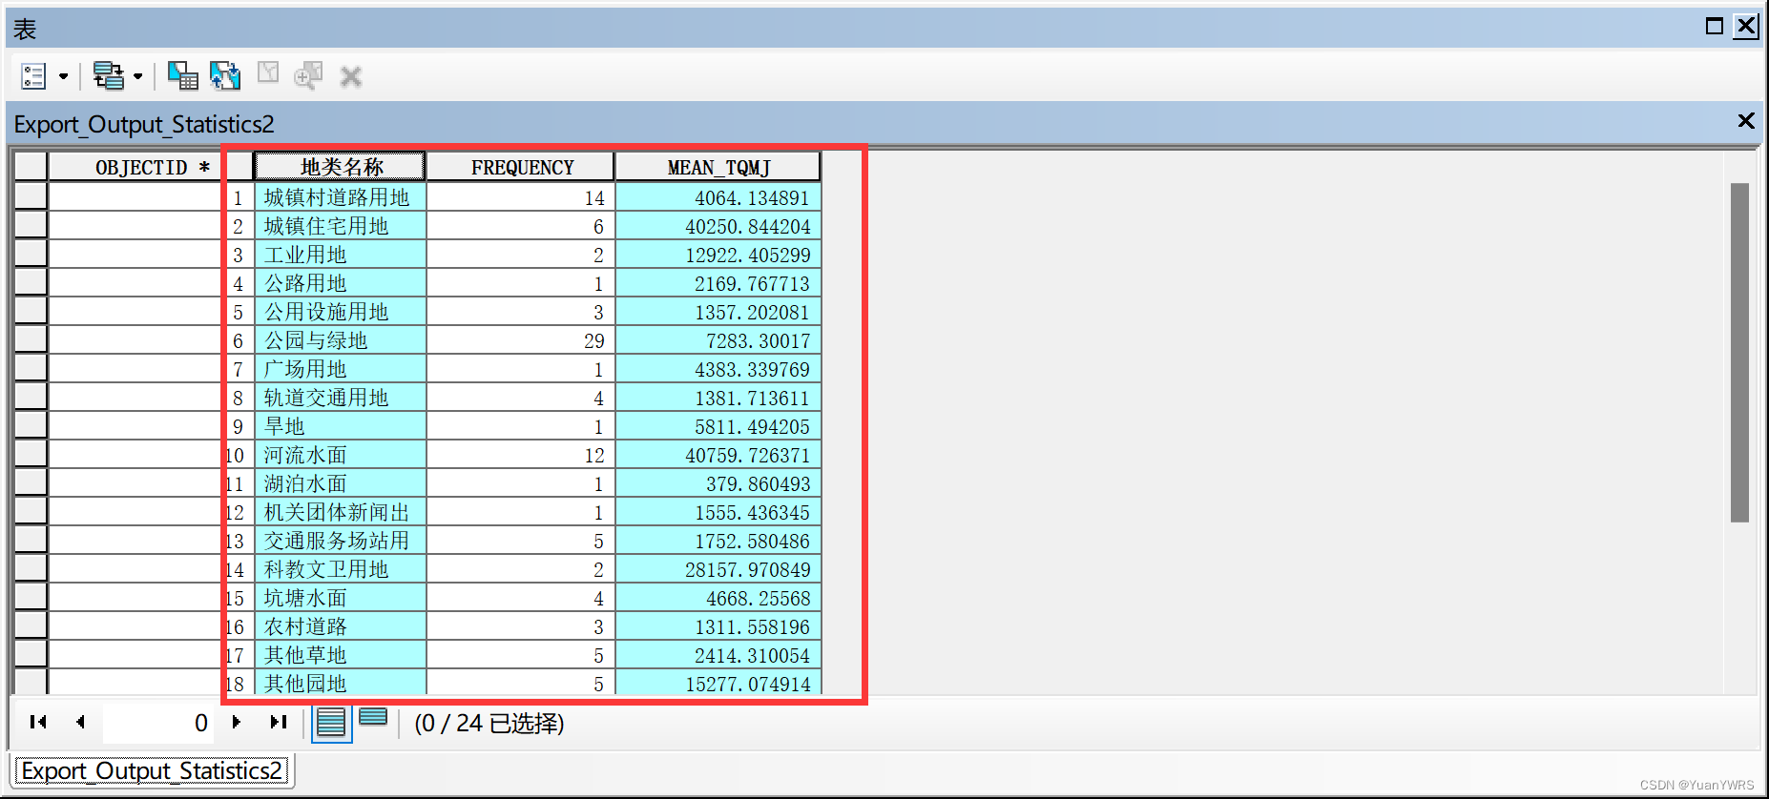Screen dimensions: 1769x799
Task: Click the cell 坑塘水面
Action: pyautogui.click(x=340, y=598)
